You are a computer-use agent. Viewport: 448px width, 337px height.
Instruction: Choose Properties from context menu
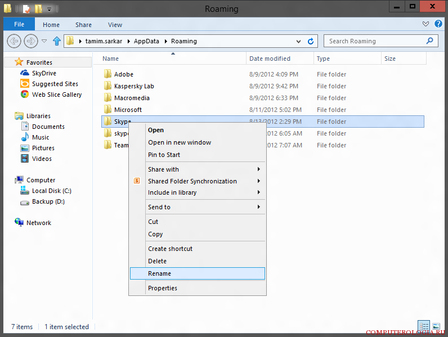tap(198, 288)
